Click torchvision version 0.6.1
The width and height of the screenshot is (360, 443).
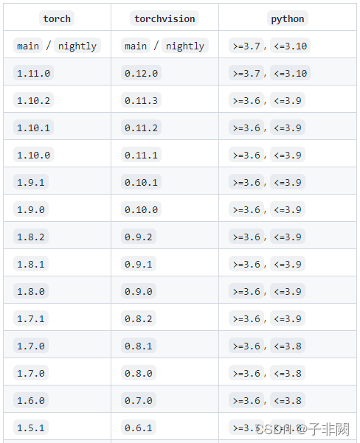(139, 428)
